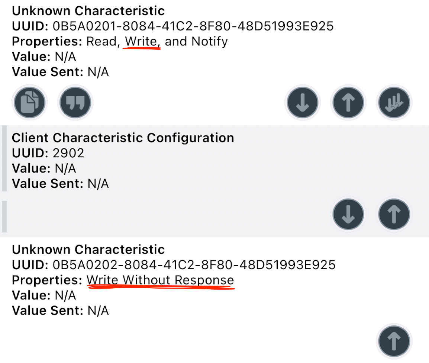Select the Unknown Characteristic 0B5A0201 header
Viewport: 429px width, 363px height.
(x=88, y=10)
